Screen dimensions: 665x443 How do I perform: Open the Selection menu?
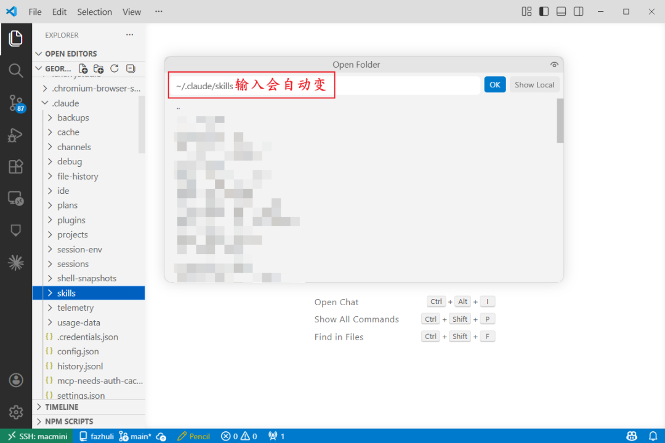pos(94,12)
